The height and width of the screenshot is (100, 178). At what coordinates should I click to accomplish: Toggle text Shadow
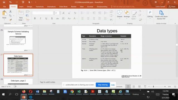(52, 18)
